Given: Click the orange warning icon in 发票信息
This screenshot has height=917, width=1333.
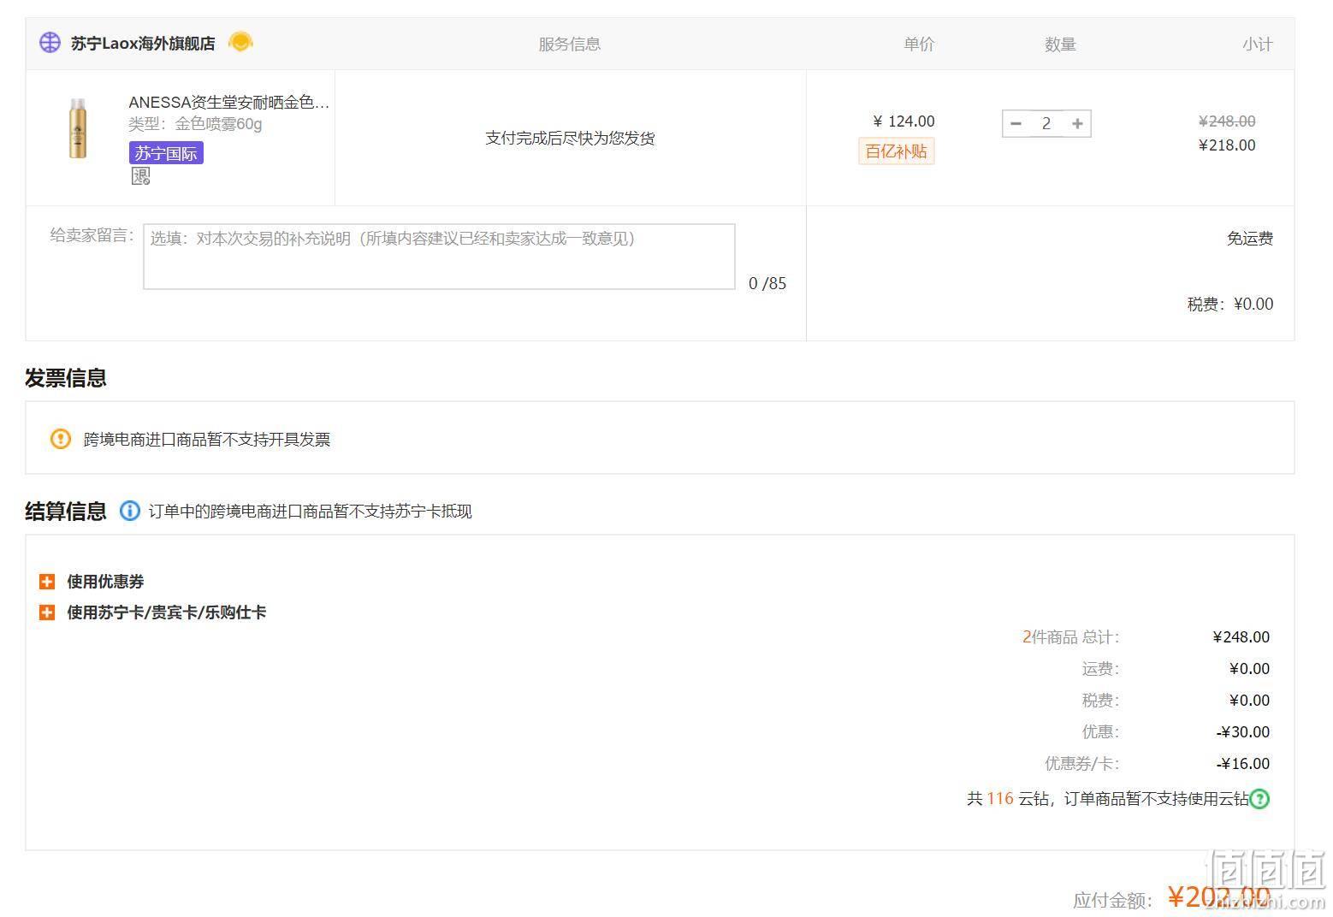Looking at the screenshot, I should coord(61,439).
